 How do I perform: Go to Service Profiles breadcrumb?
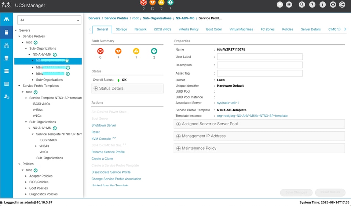[116, 18]
